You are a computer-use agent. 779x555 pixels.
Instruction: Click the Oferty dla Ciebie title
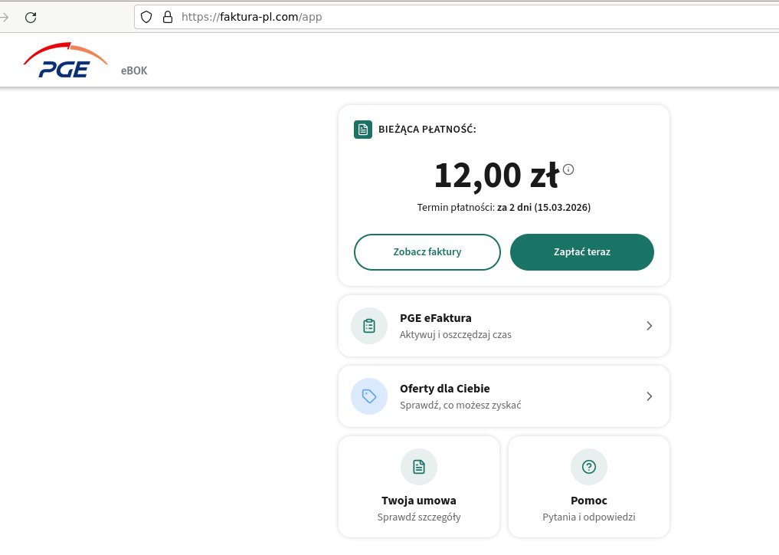point(444,389)
